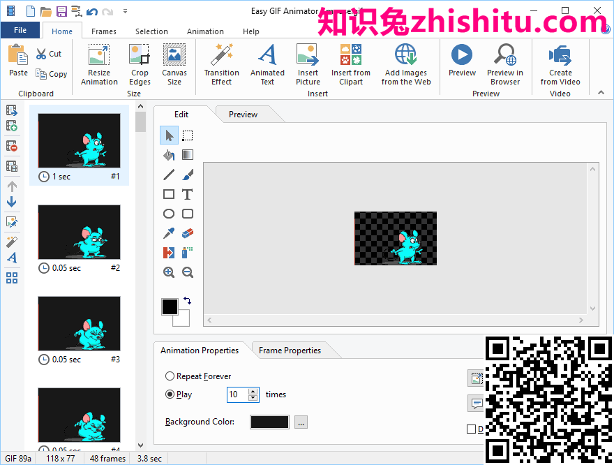Switch to the Selection ribbon tab
This screenshot has height=465, width=614.
(x=151, y=31)
